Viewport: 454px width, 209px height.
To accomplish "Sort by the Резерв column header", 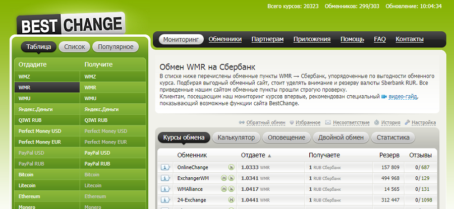I will (389, 155).
